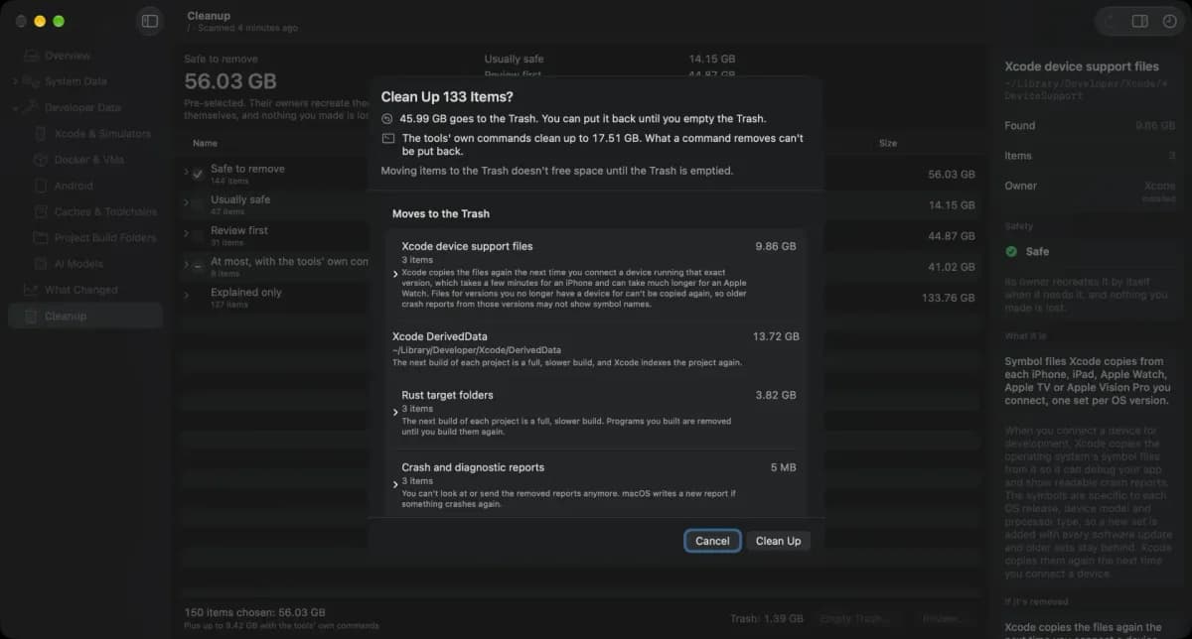Confirm with the Clean Up button

tap(778, 541)
